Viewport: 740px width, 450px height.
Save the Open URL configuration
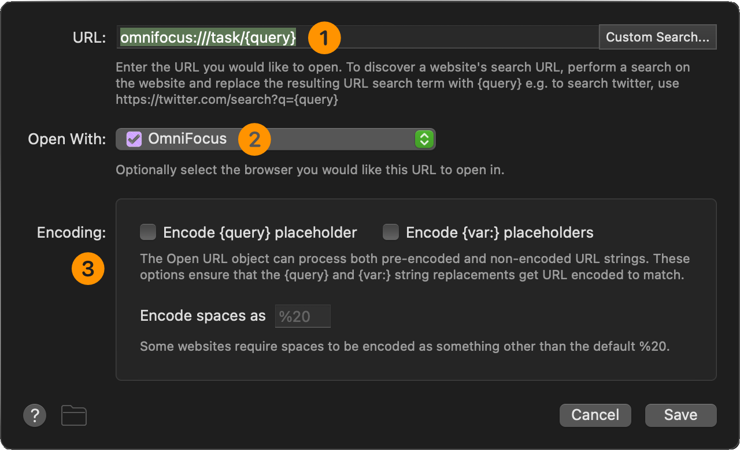680,415
